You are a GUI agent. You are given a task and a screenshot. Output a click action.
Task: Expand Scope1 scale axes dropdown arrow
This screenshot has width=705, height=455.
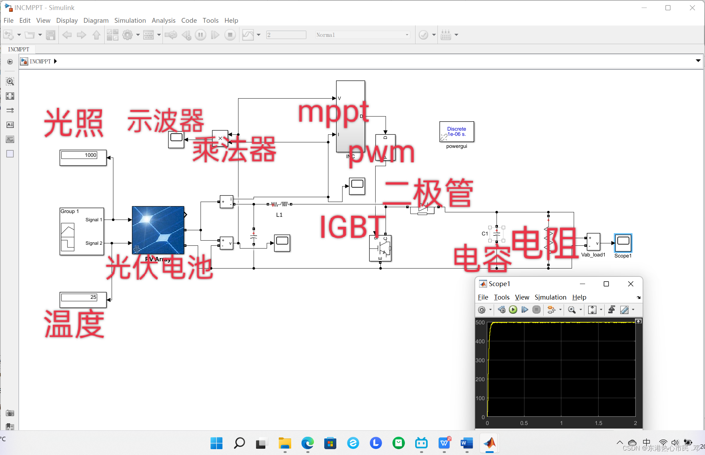[x=601, y=310]
